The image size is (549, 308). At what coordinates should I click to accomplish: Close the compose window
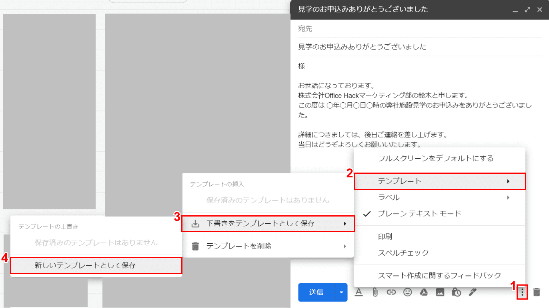point(539,10)
